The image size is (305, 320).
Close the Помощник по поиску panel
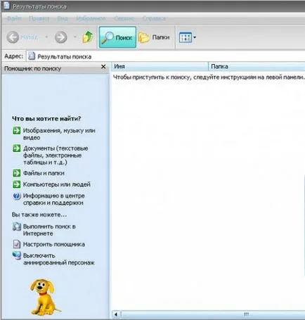point(103,67)
